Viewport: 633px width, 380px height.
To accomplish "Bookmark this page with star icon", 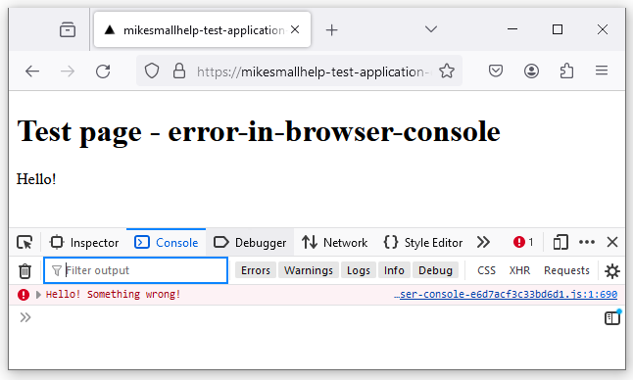I will (447, 71).
